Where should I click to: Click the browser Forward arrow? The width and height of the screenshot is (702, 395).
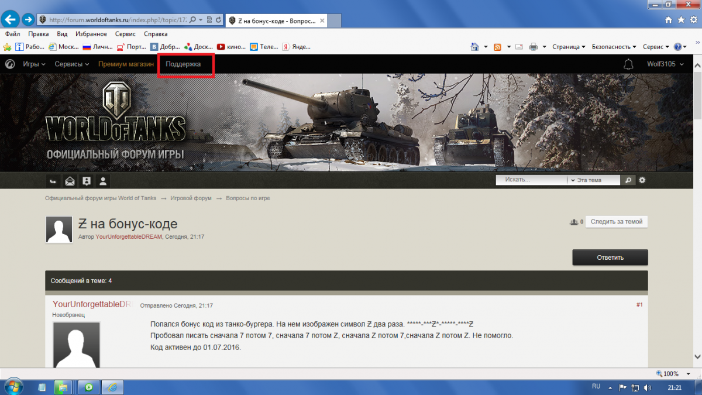tap(27, 20)
